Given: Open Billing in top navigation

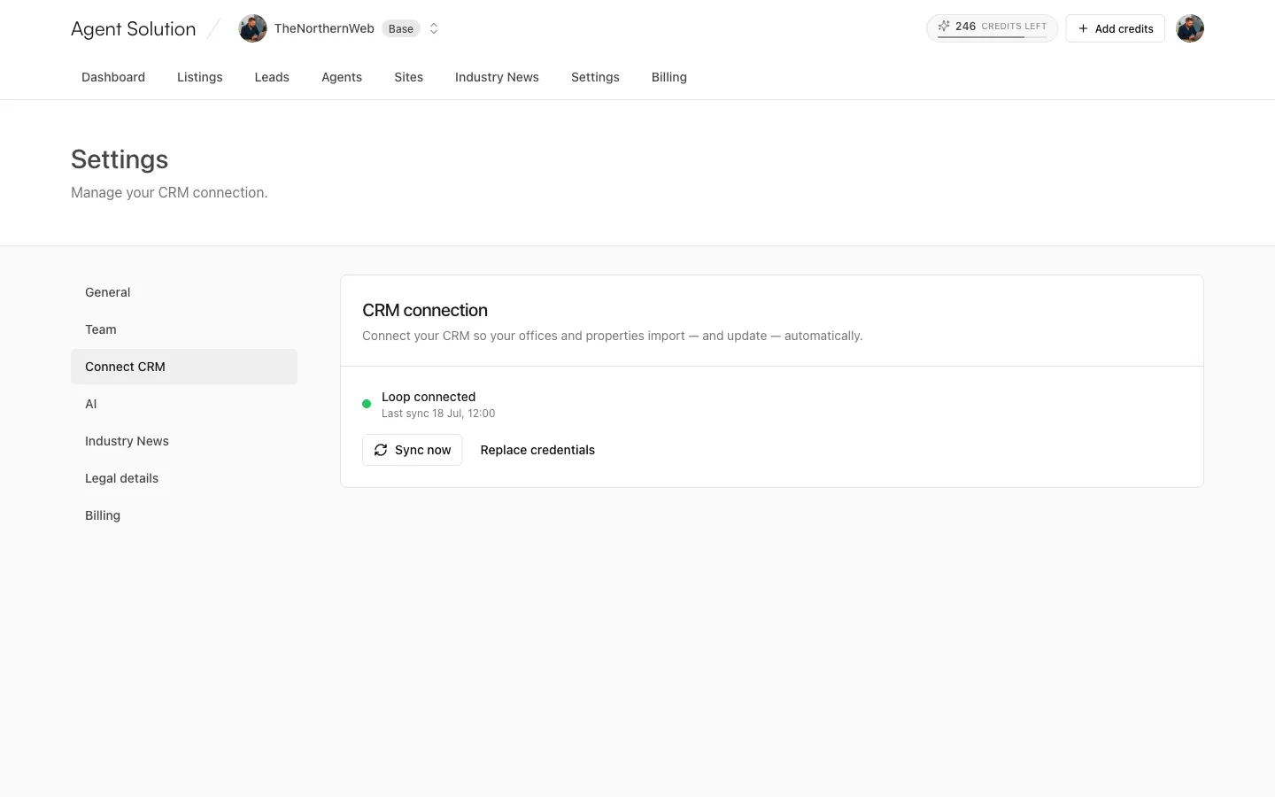Looking at the screenshot, I should [669, 77].
